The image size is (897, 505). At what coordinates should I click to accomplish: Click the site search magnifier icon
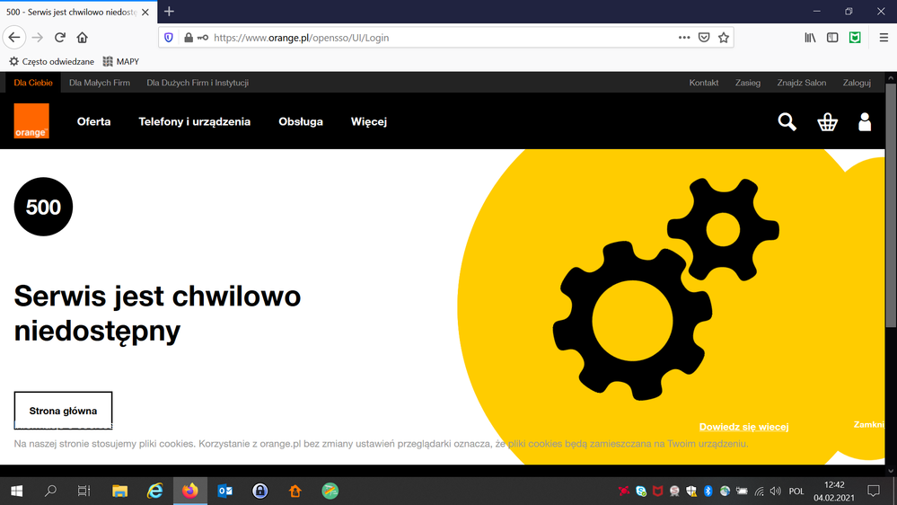tap(787, 121)
